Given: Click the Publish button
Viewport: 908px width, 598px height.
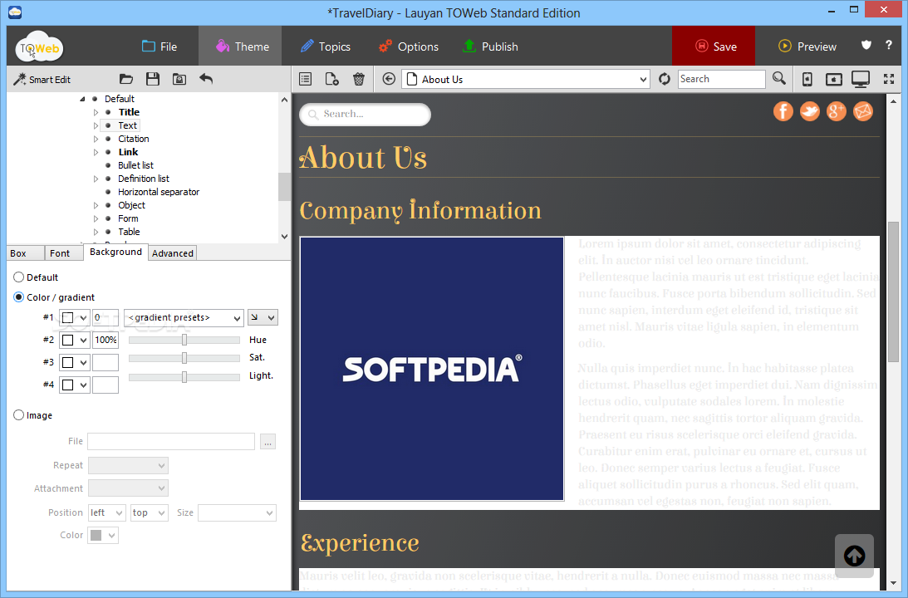Looking at the screenshot, I should tap(490, 47).
